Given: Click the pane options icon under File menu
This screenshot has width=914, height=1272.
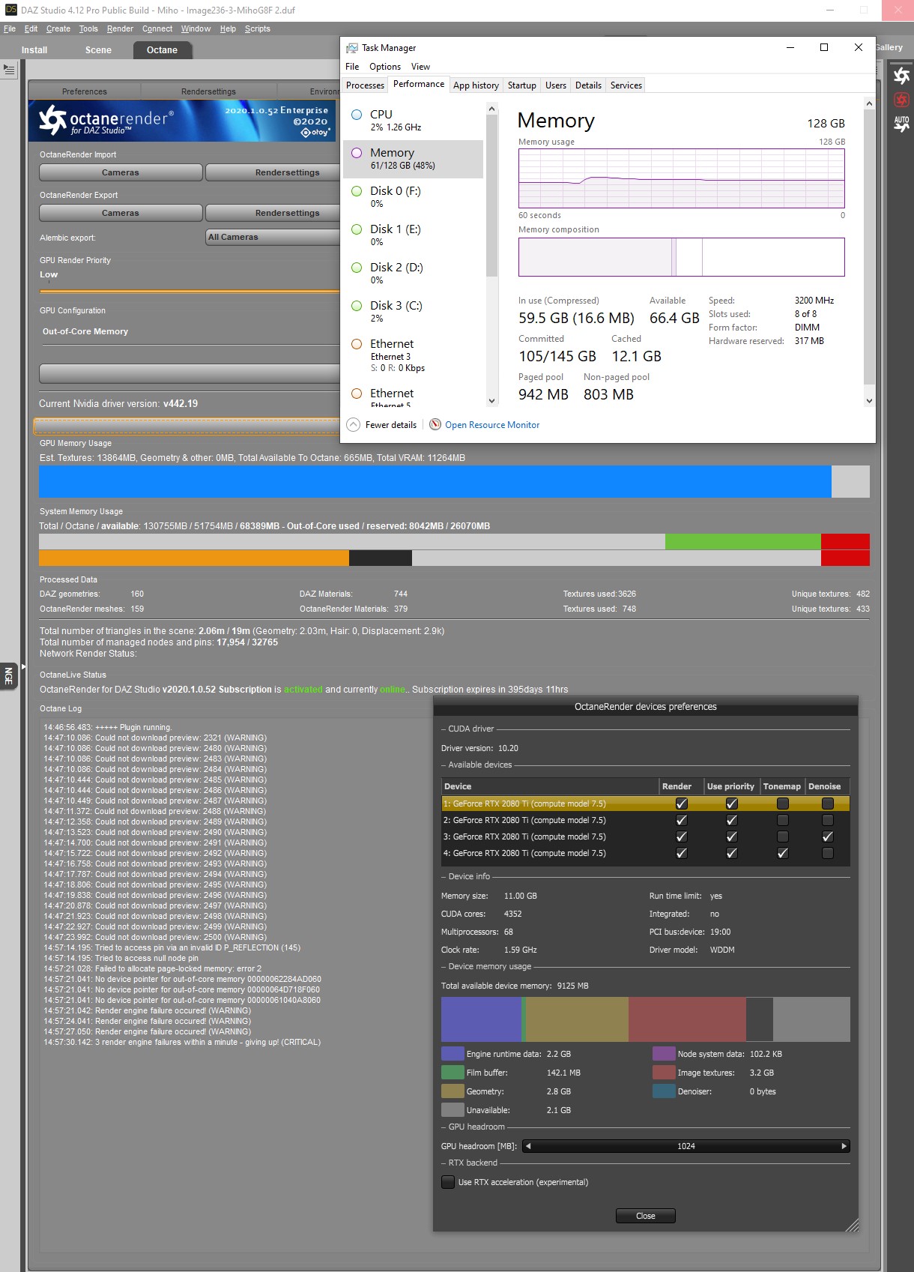Looking at the screenshot, I should [x=9, y=70].
